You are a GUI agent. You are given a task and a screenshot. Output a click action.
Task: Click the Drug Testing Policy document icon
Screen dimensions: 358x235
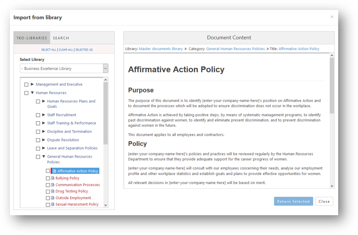pos(53,191)
